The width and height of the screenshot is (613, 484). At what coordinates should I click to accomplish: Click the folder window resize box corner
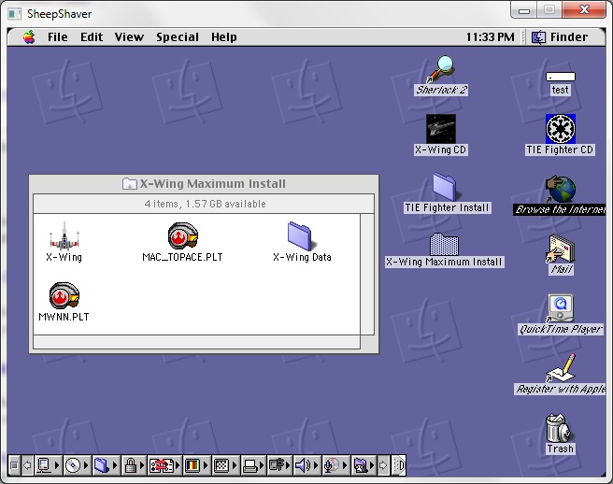(367, 342)
